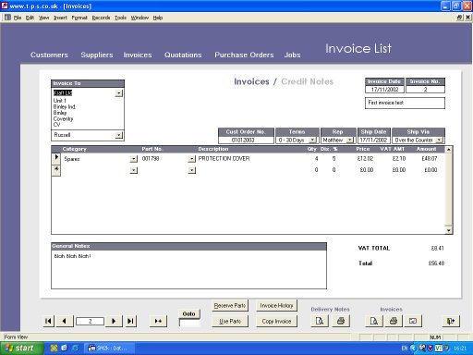Go to the previous invoice record

(65, 321)
